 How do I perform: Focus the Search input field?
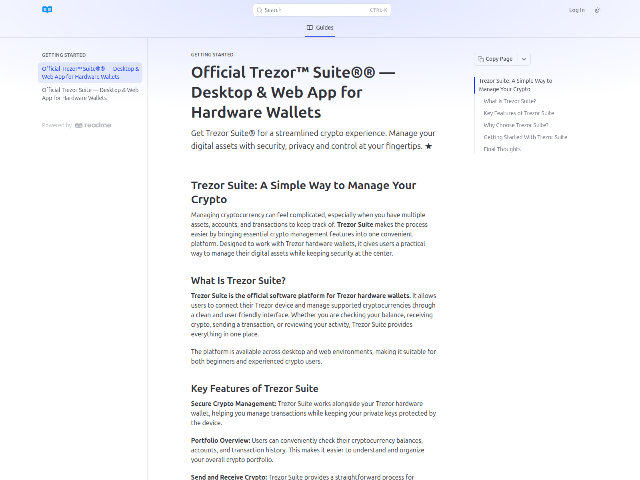[x=322, y=10]
